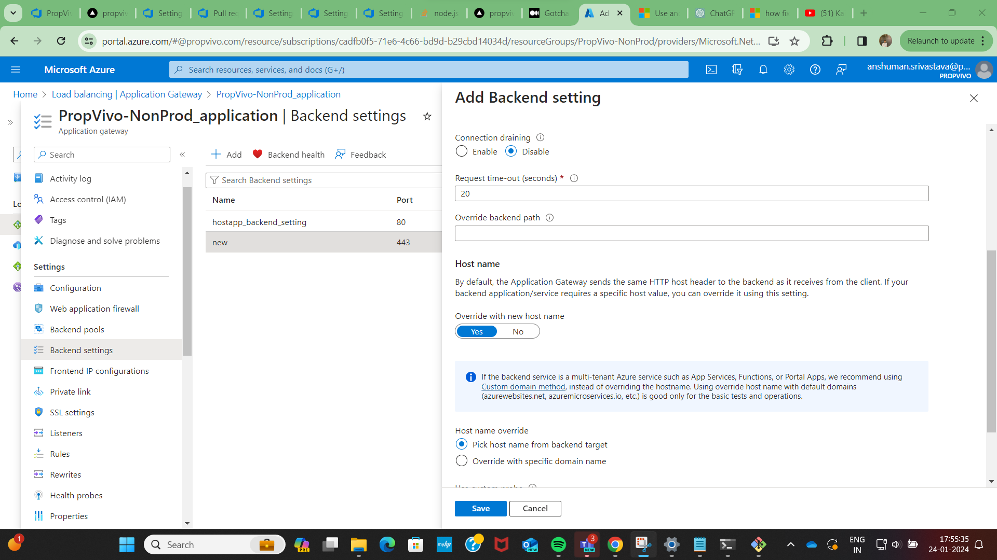Open Frontend IP configurations item
The width and height of the screenshot is (997, 560).
click(x=99, y=371)
